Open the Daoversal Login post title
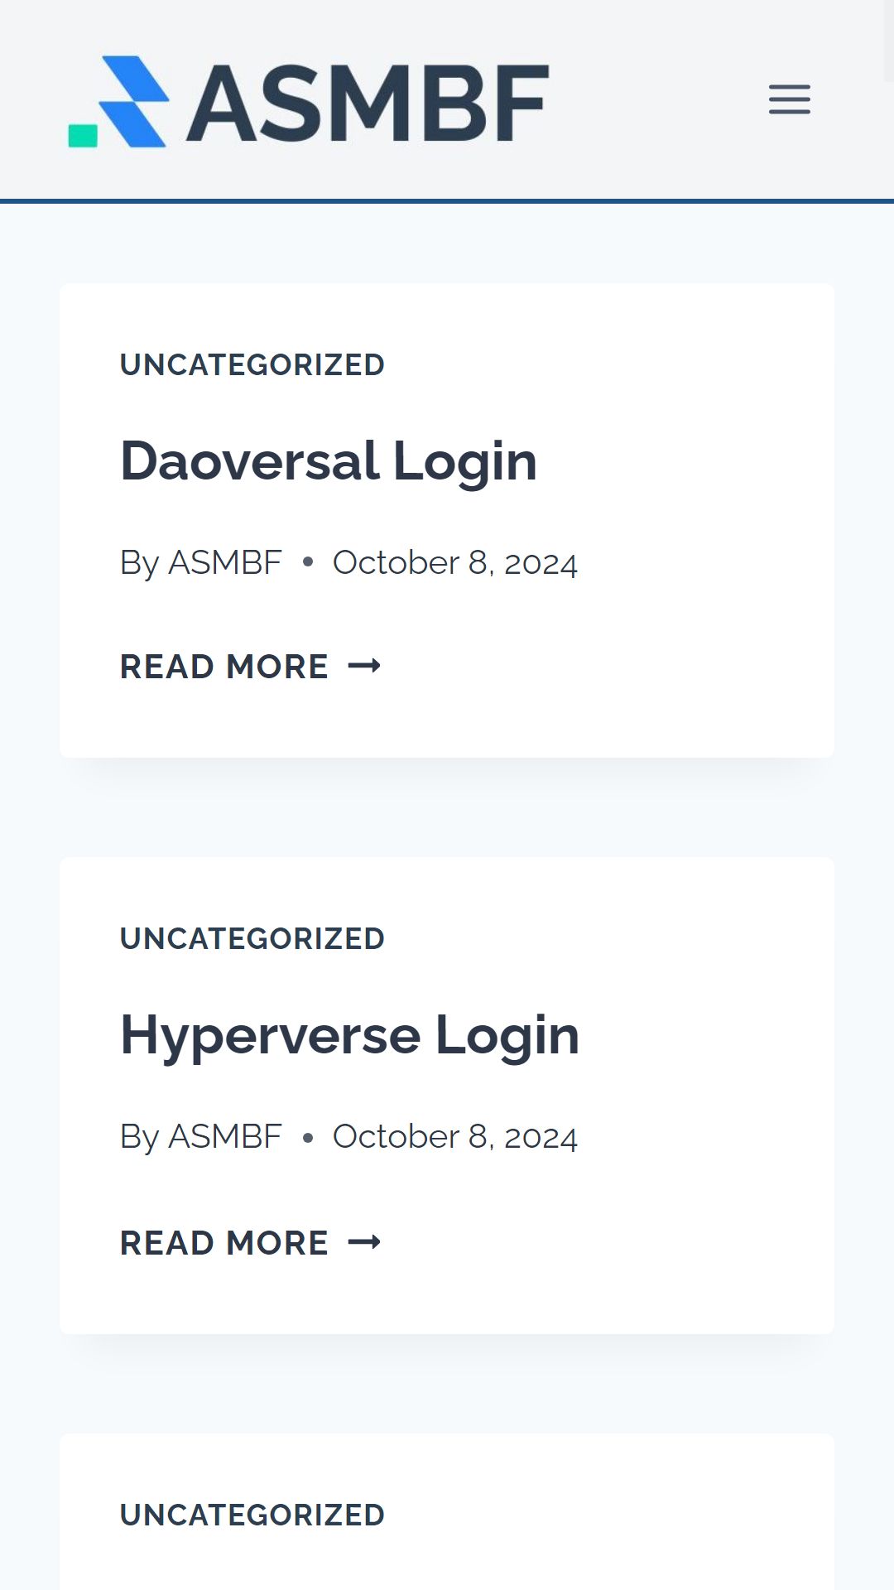 (329, 461)
